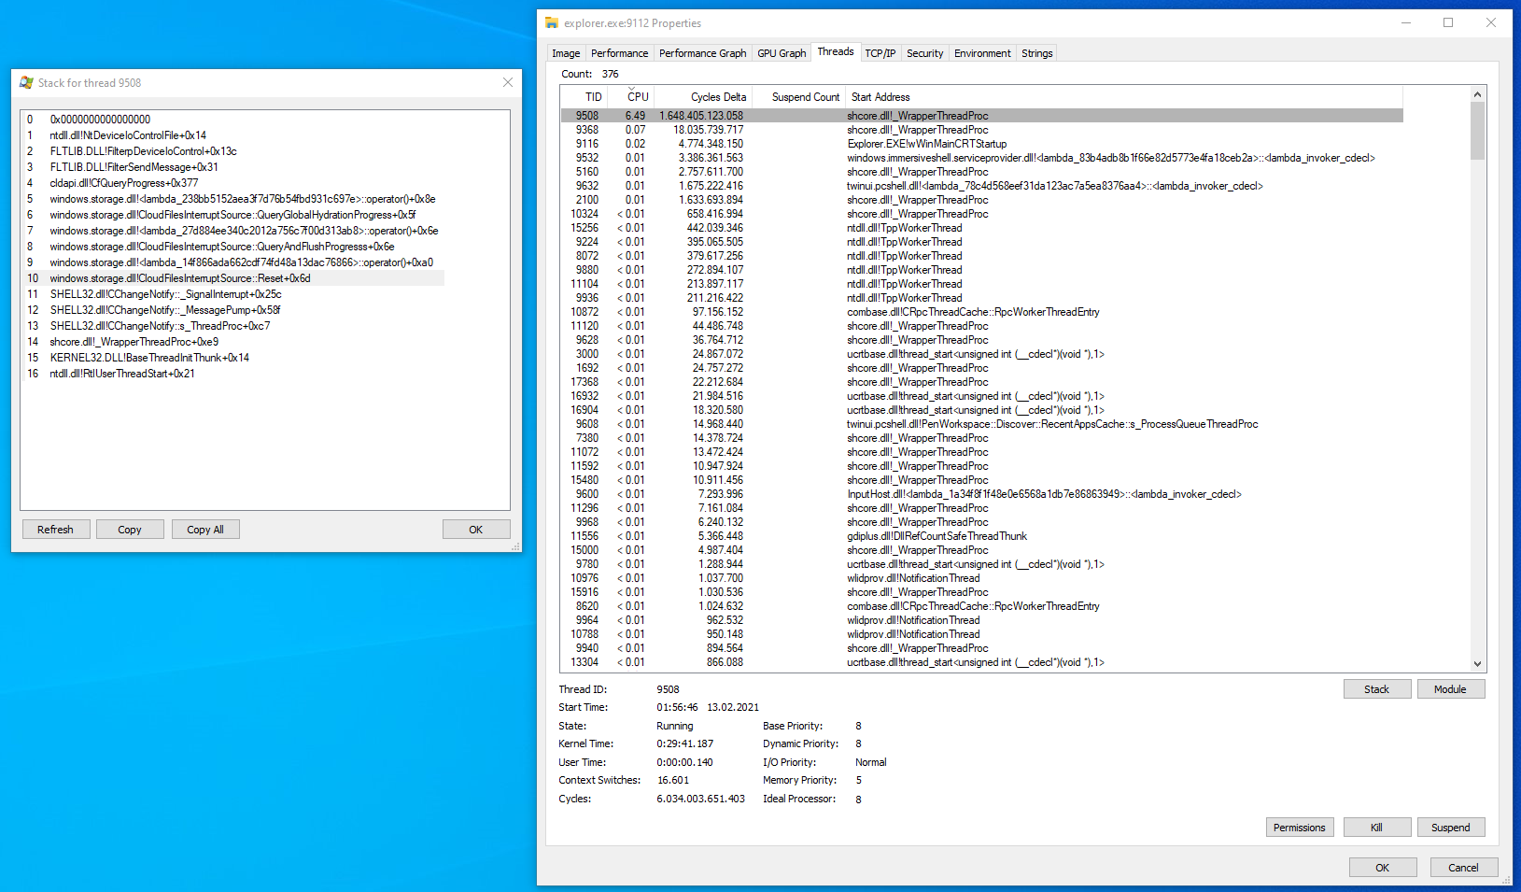Select thread 9608 PenWorkspace RecentAppsCache row
Image resolution: width=1521 pixels, height=892 pixels.
[x=982, y=424]
